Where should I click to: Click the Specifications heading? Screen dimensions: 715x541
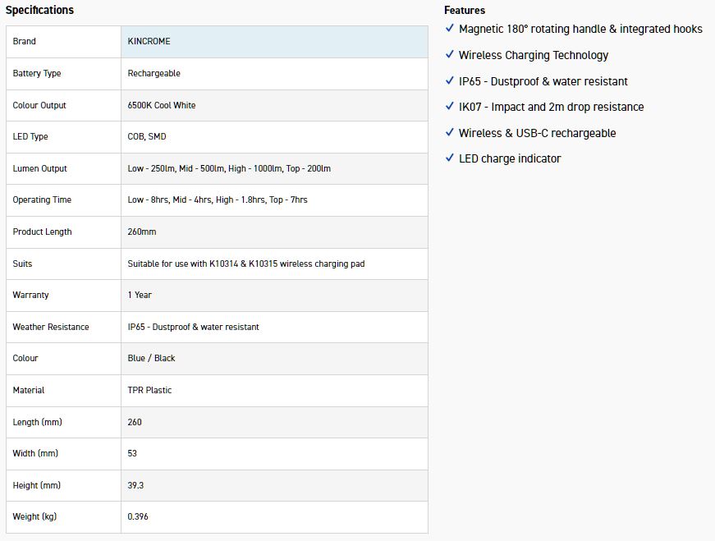(x=39, y=11)
